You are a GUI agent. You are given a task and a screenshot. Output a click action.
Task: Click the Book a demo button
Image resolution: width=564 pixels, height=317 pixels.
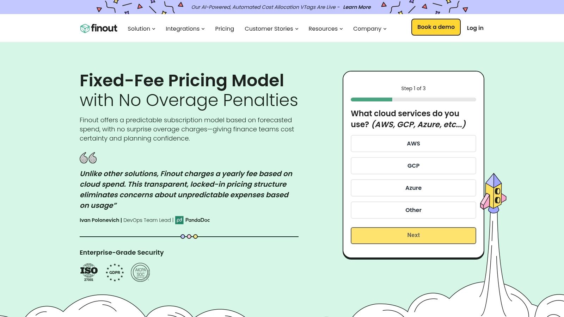click(436, 27)
